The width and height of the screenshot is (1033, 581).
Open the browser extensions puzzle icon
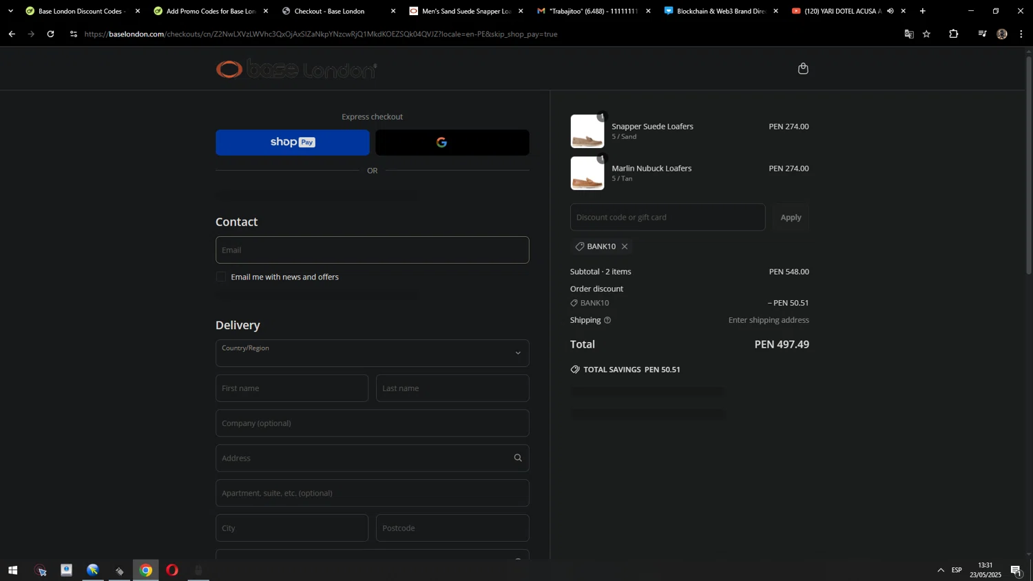click(954, 34)
